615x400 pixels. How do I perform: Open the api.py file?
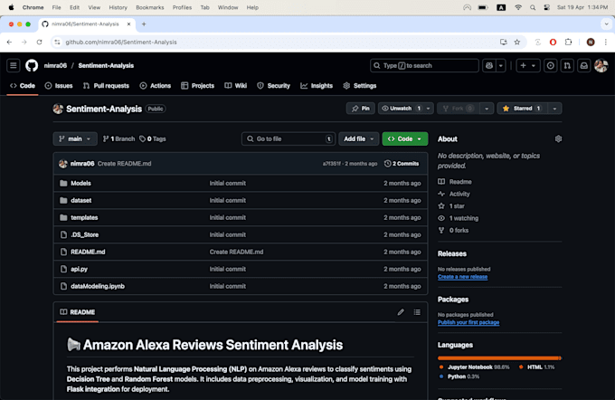80,270
